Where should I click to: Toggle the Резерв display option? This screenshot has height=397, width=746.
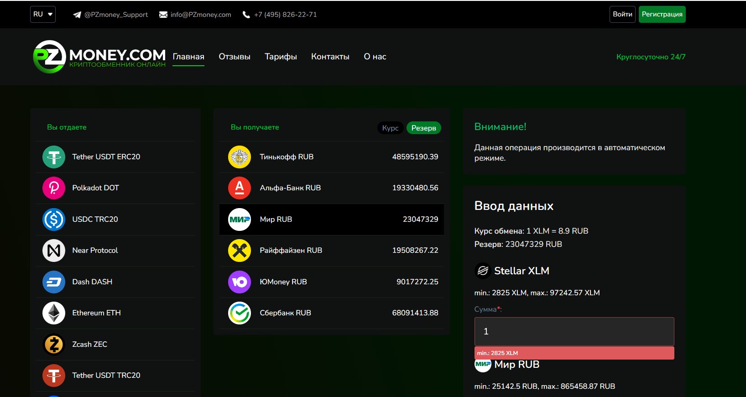pyautogui.click(x=423, y=128)
